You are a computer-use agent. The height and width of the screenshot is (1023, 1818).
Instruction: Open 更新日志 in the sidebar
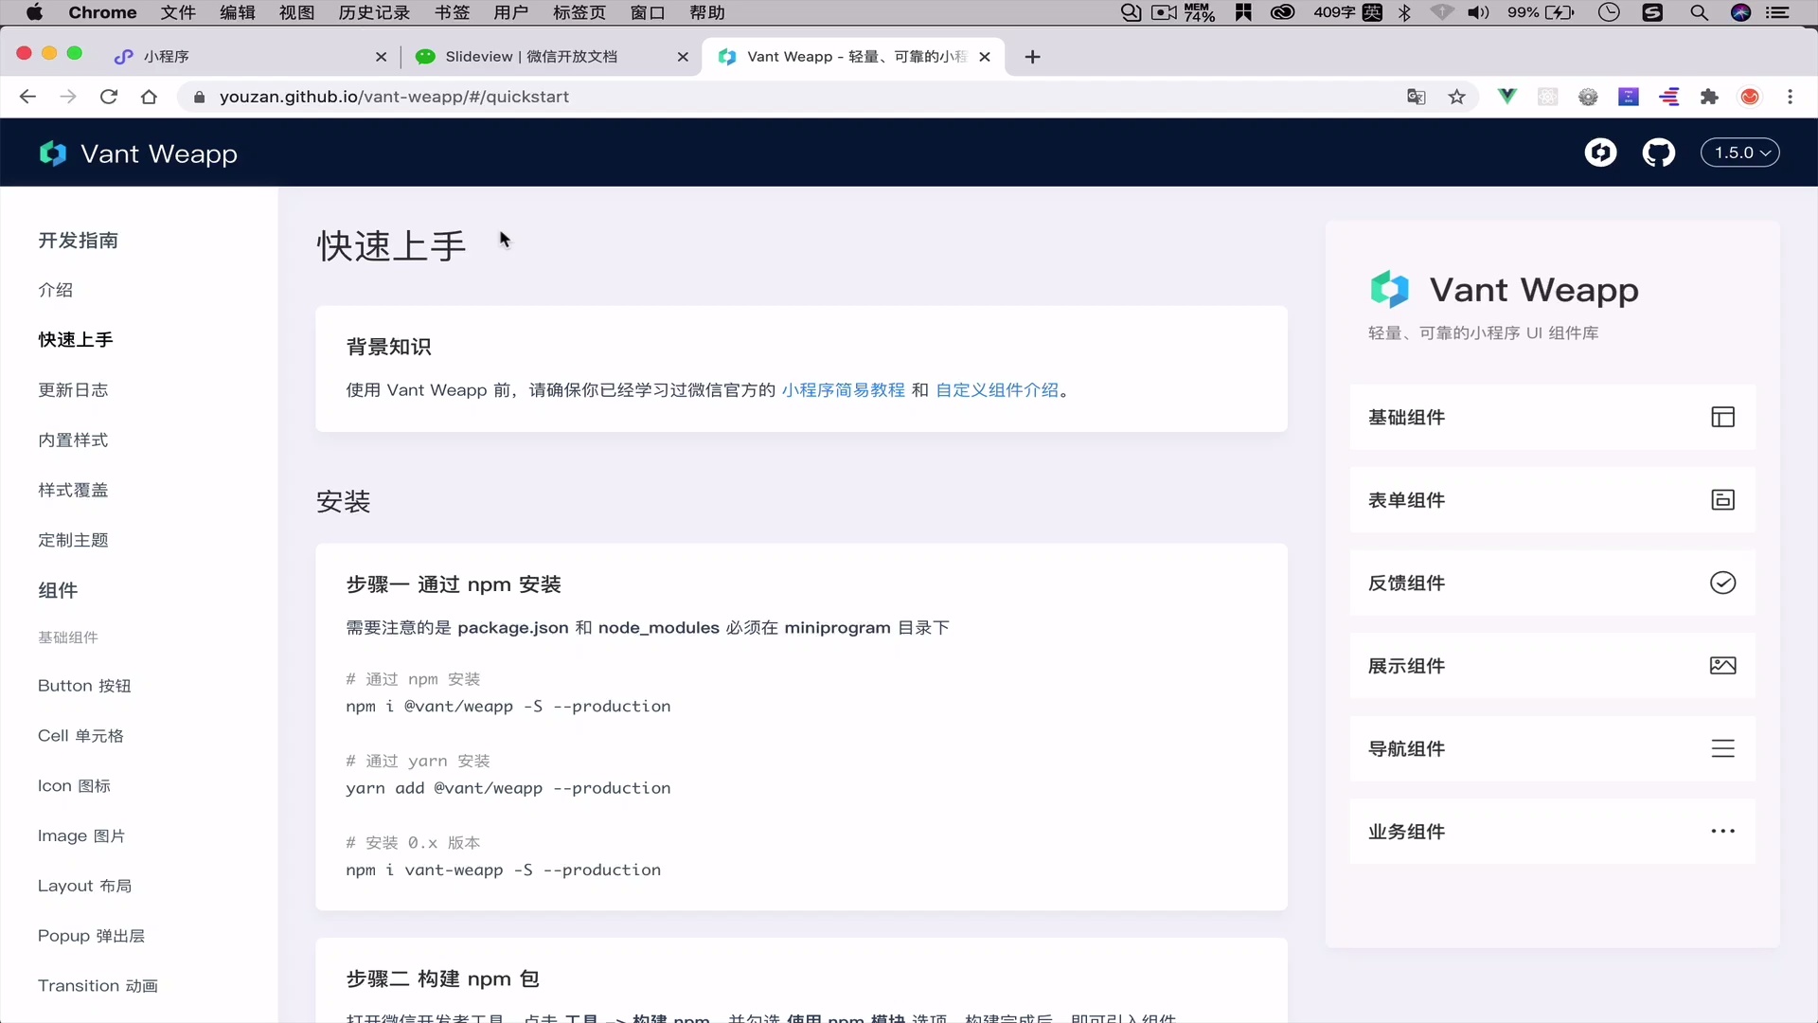[x=73, y=389]
